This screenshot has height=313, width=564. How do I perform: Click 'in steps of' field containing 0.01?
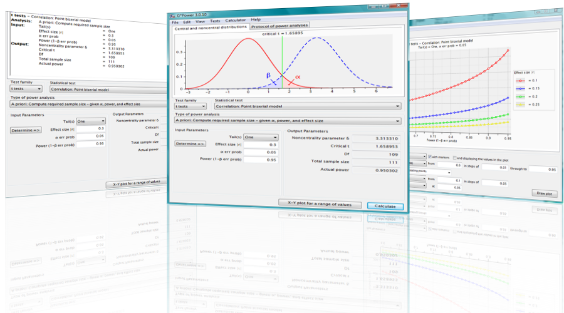494,167
